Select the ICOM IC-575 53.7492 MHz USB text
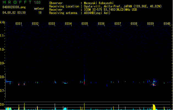173x110 pixels. click(x=110, y=10)
